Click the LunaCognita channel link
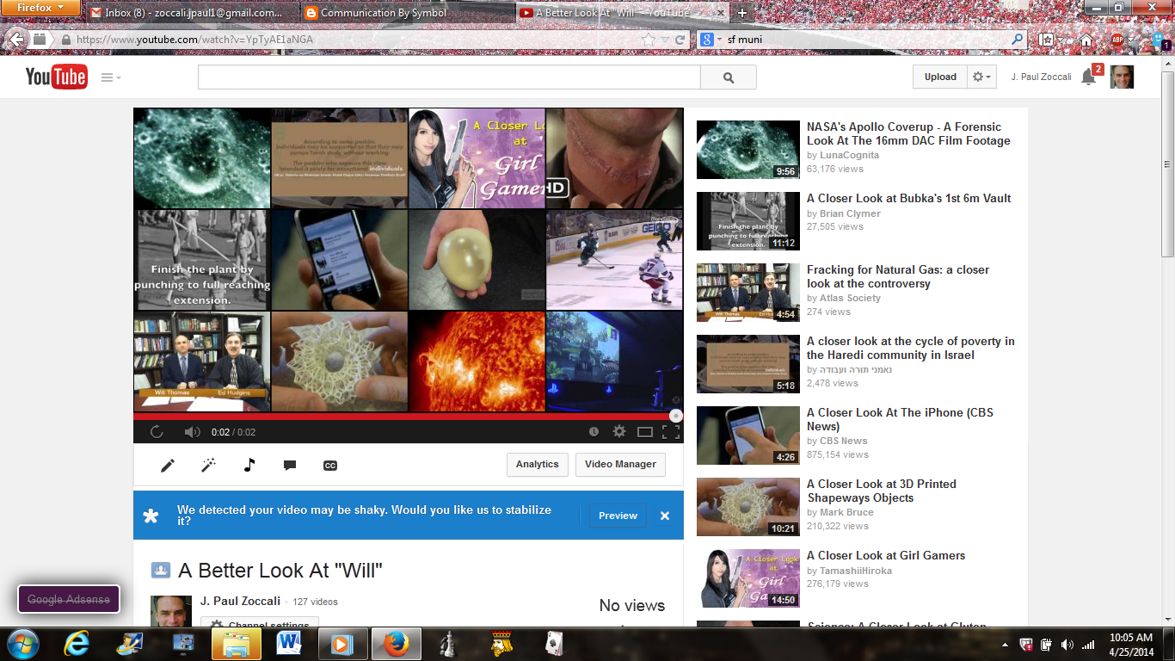The image size is (1175, 661). tap(849, 155)
